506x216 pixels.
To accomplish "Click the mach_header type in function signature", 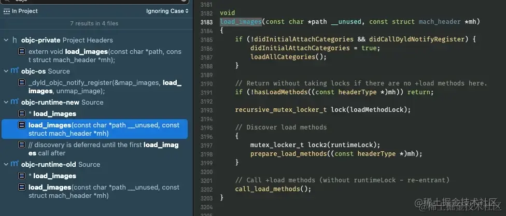I will (x=440, y=22).
